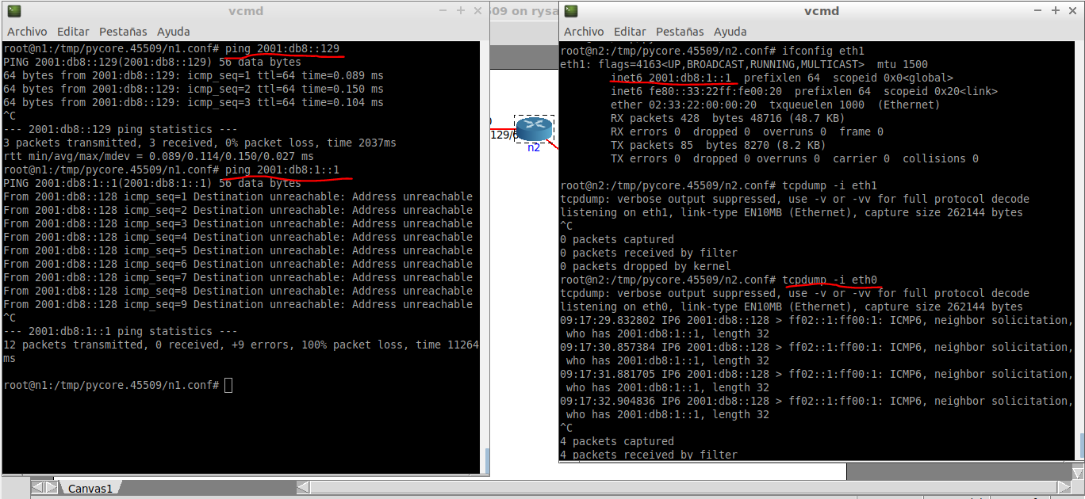Click previous canvas arrow beside Canvas1 tab
This screenshot has width=1085, height=499.
point(38,488)
